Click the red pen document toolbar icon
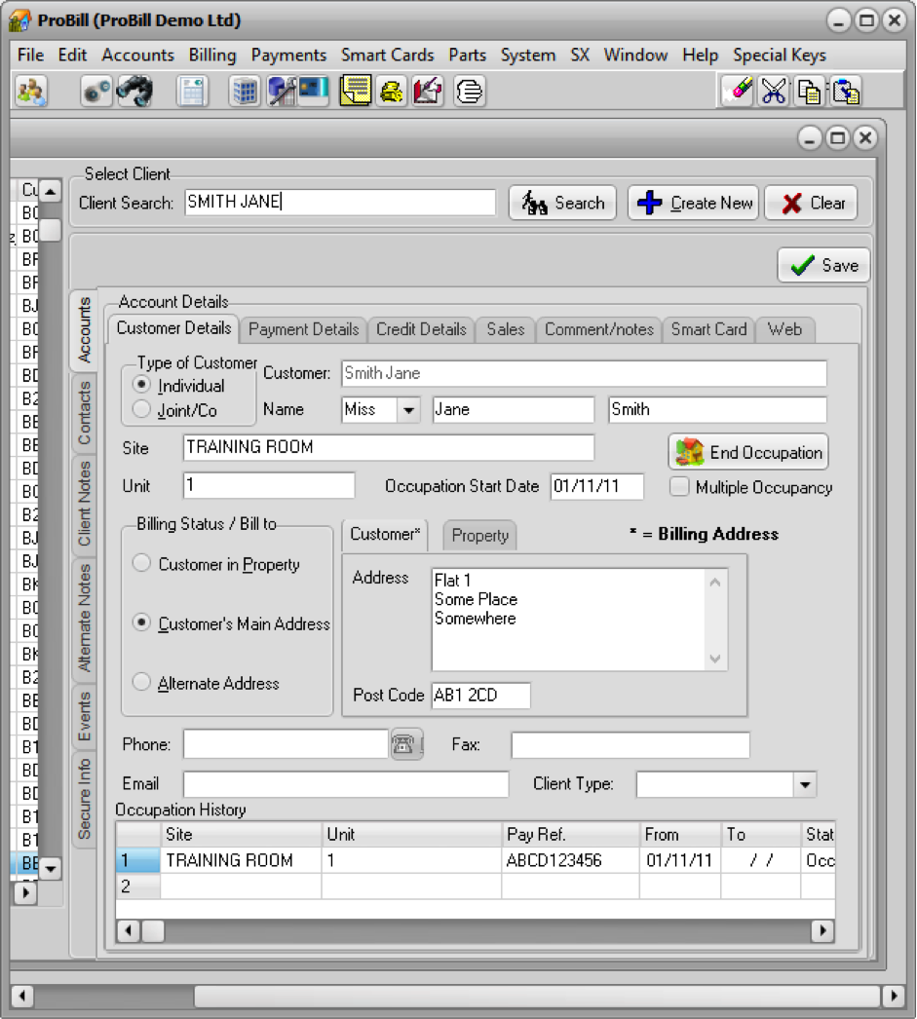Screen dimensions: 917x1019 tap(428, 91)
